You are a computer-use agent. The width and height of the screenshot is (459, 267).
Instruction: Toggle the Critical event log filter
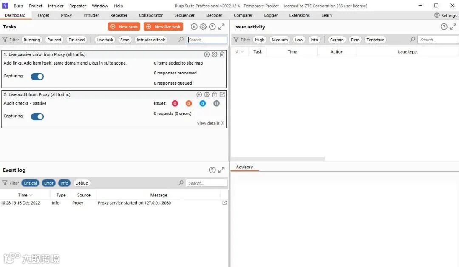coord(30,183)
